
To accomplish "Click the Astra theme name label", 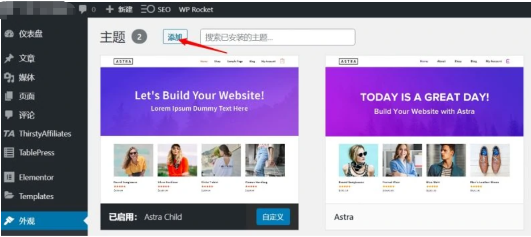I will point(344,217).
